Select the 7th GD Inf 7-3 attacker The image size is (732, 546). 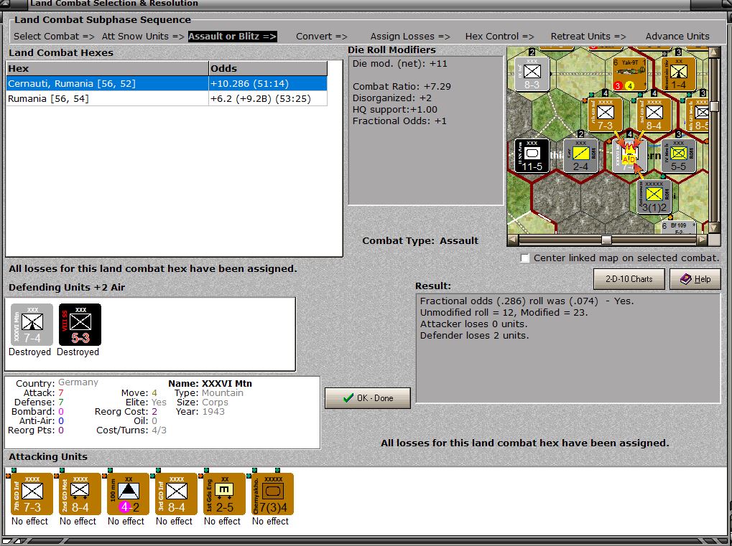32,494
